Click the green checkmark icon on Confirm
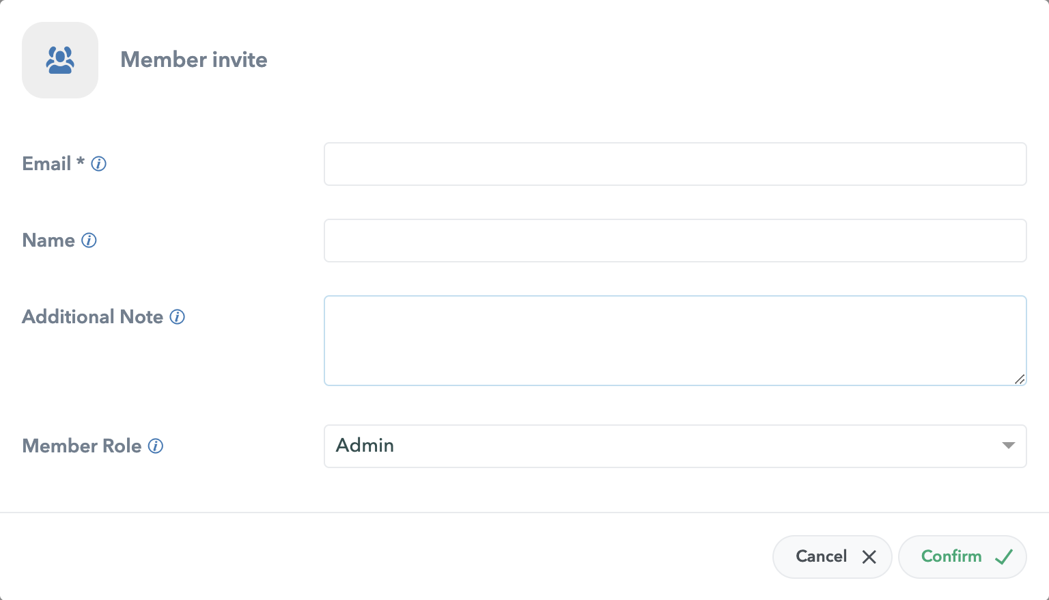The image size is (1049, 600). coord(1003,557)
